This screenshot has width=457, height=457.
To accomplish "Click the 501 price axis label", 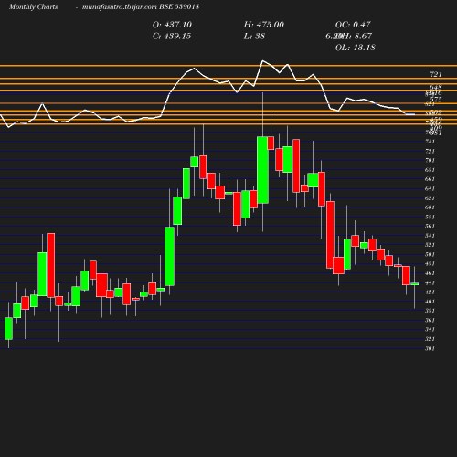I will point(430,254).
